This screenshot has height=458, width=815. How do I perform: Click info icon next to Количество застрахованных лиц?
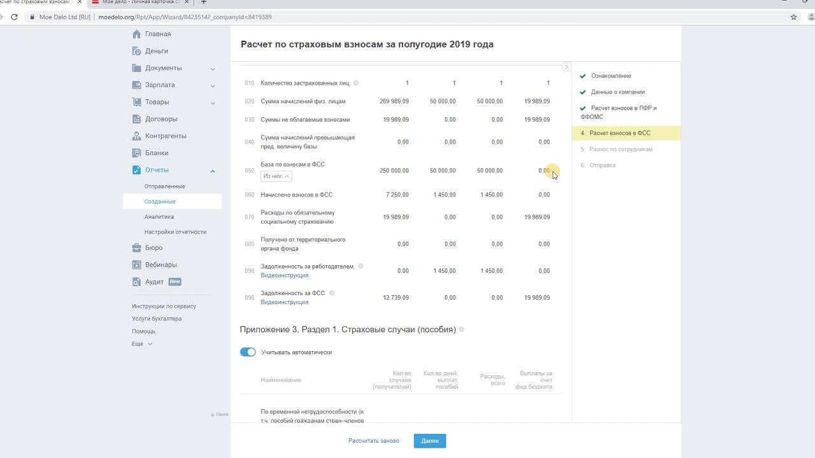tap(356, 83)
